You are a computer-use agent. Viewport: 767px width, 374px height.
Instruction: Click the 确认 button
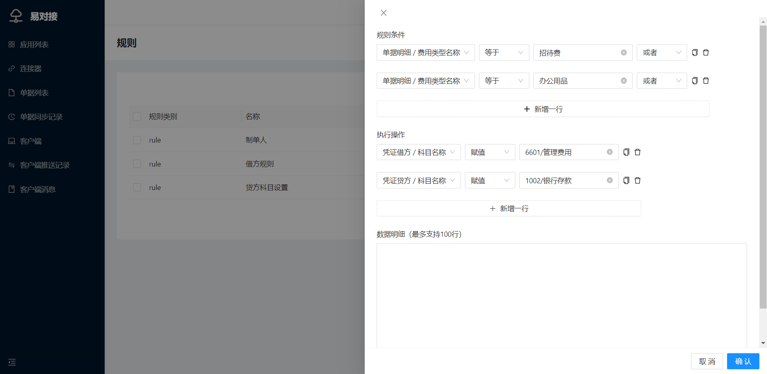pyautogui.click(x=743, y=361)
